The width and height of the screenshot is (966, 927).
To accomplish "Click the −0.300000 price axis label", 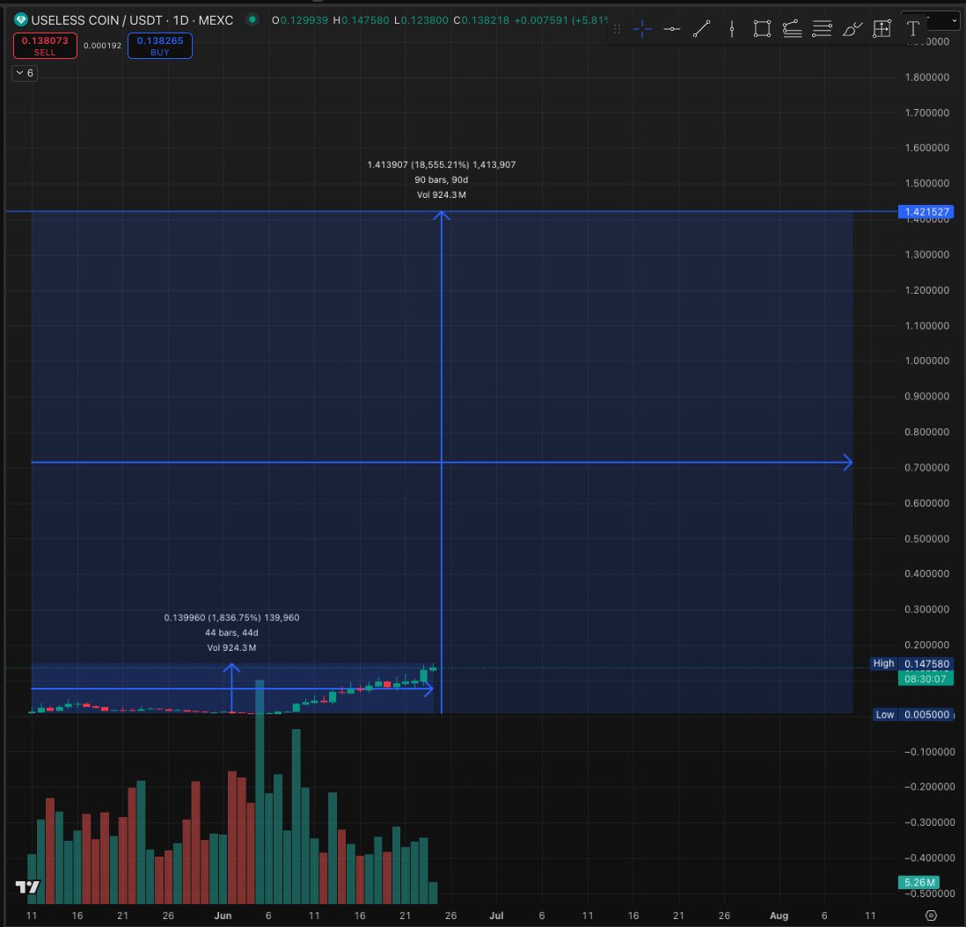I will (x=930, y=822).
